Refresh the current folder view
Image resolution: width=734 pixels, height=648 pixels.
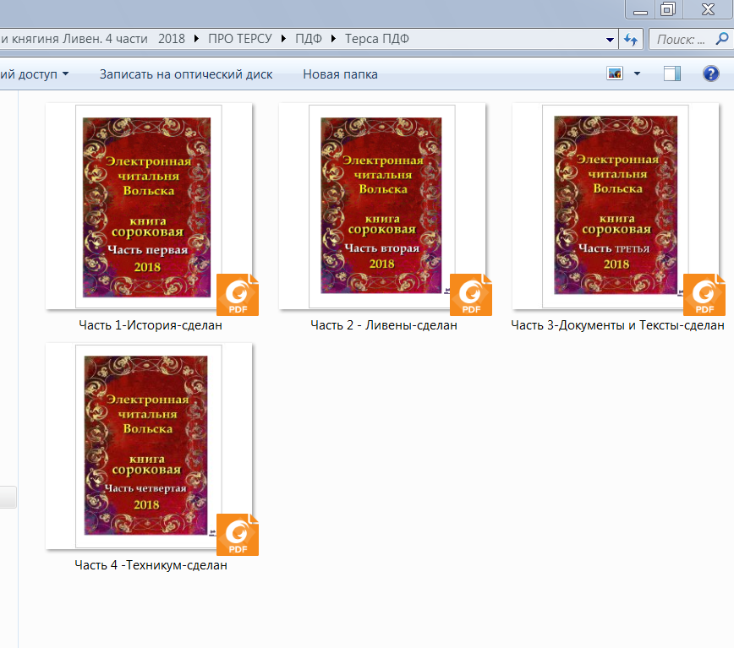point(630,39)
